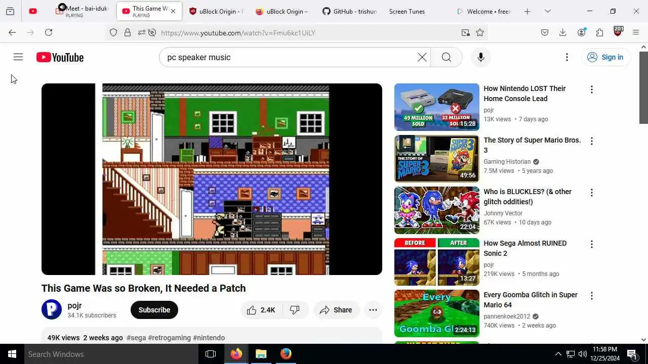Go back in browser history

(x=12, y=32)
